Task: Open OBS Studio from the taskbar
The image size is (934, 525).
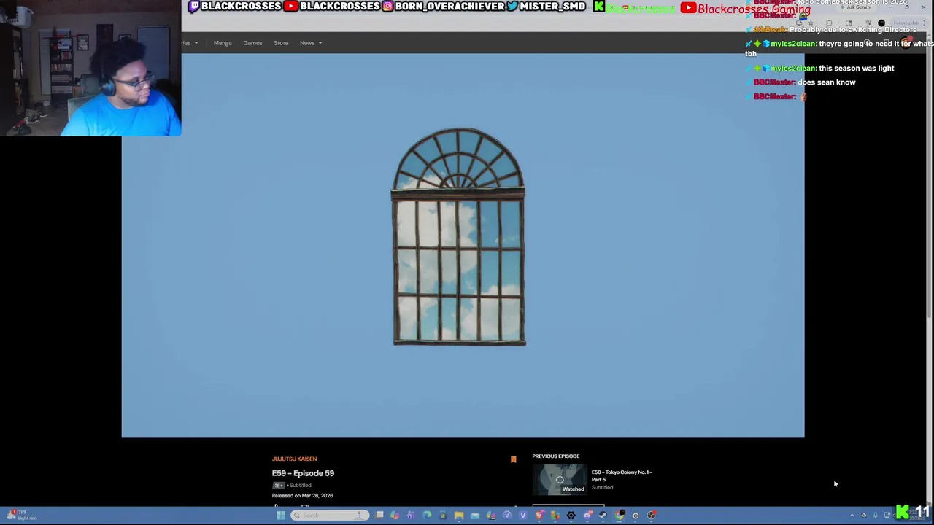Action: [x=652, y=516]
